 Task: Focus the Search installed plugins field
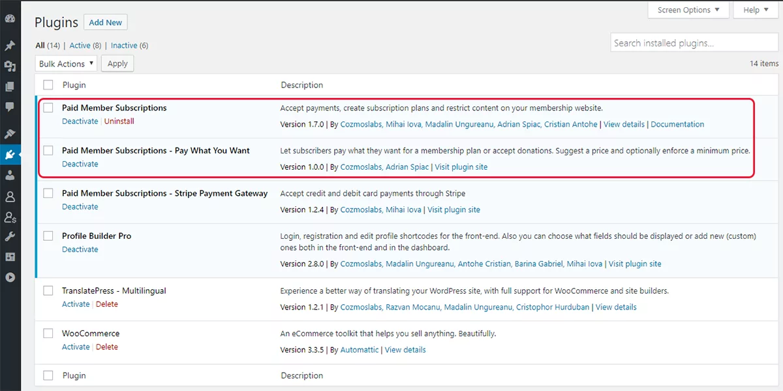pos(694,43)
